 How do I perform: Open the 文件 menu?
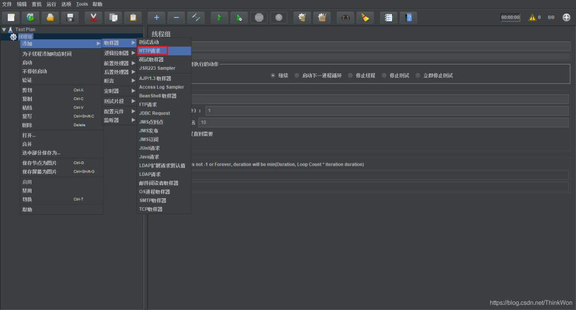pyautogui.click(x=7, y=4)
